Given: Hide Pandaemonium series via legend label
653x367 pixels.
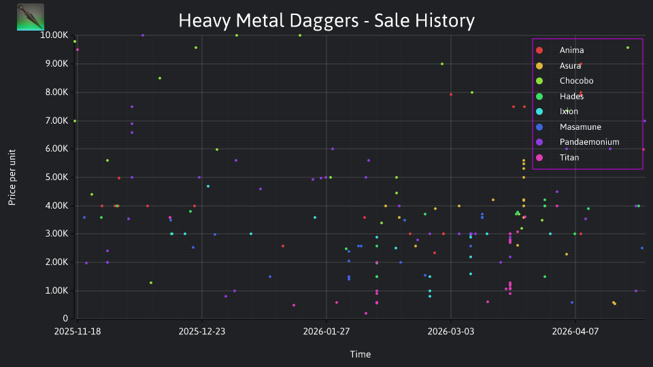Looking at the screenshot, I should (x=589, y=142).
